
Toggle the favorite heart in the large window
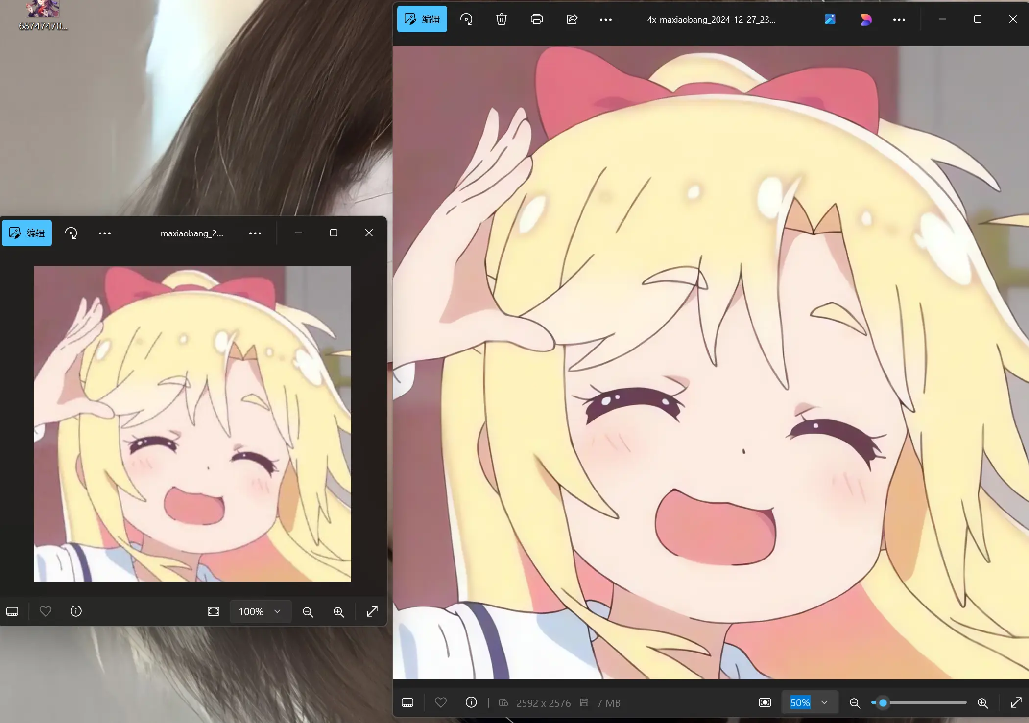(440, 702)
